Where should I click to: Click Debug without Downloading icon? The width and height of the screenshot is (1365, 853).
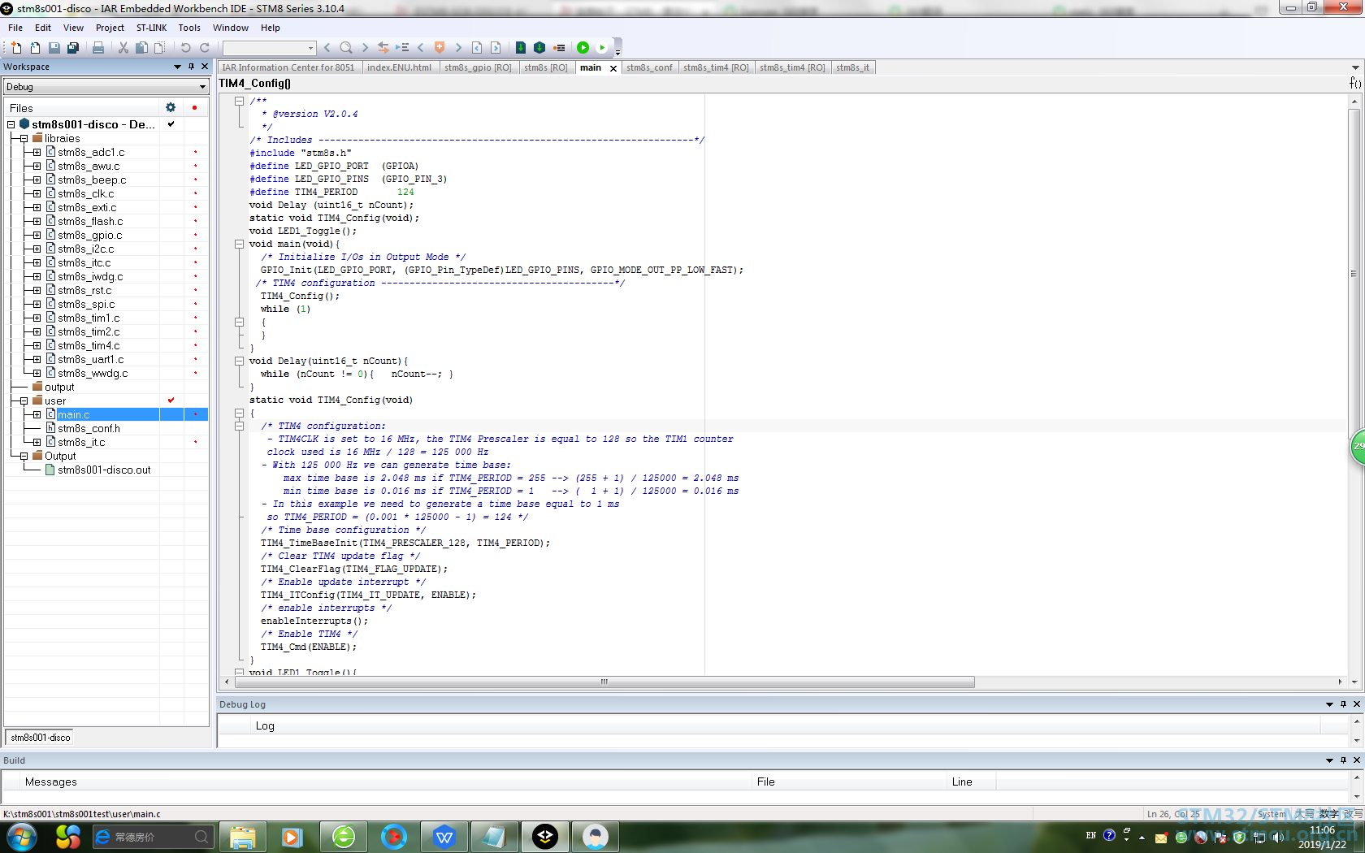tap(602, 48)
